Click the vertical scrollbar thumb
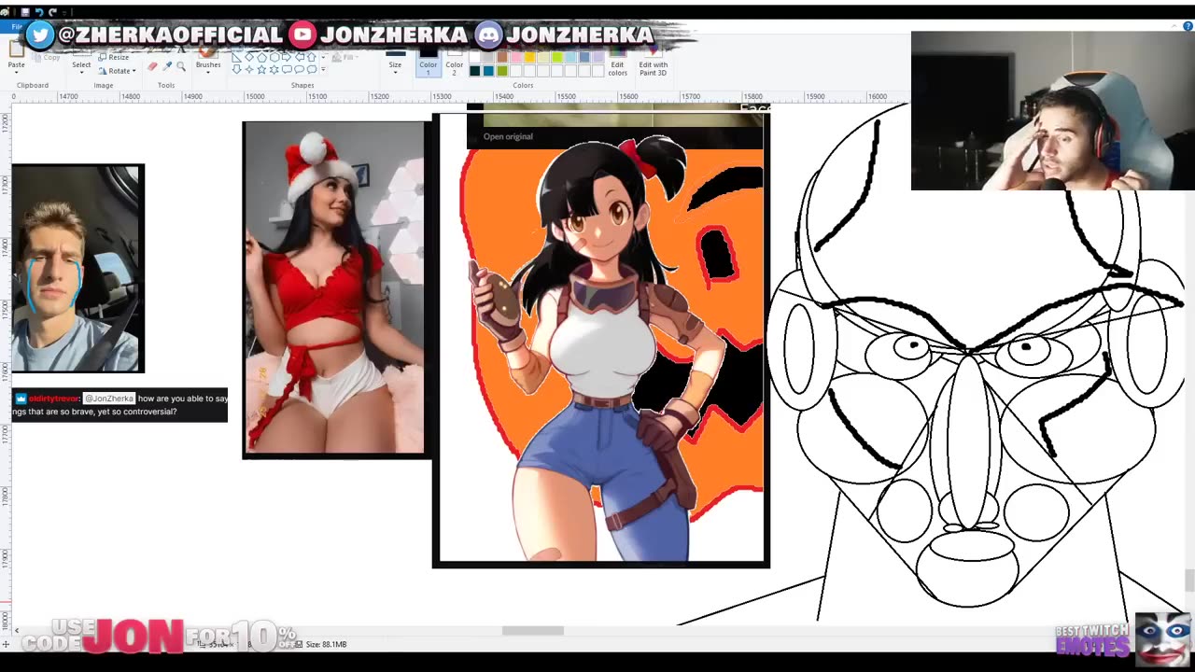Image resolution: width=1195 pixels, height=672 pixels. (1189, 581)
